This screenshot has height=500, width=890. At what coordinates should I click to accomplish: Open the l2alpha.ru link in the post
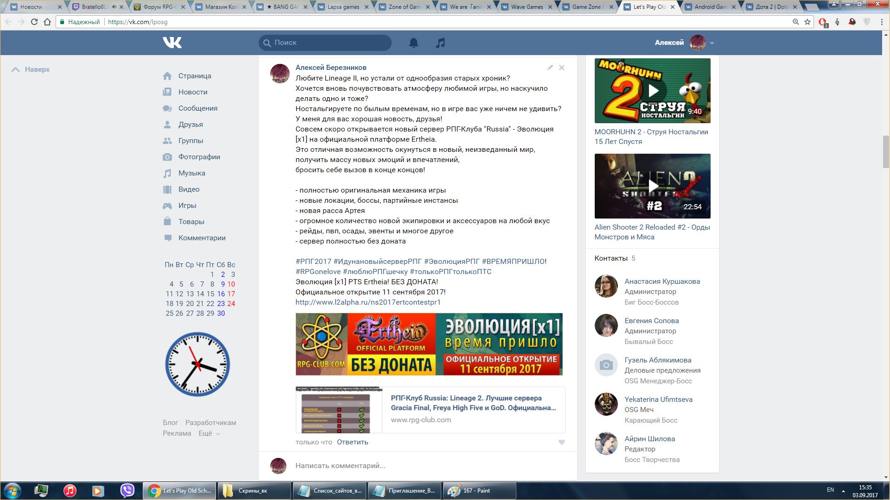(x=368, y=302)
